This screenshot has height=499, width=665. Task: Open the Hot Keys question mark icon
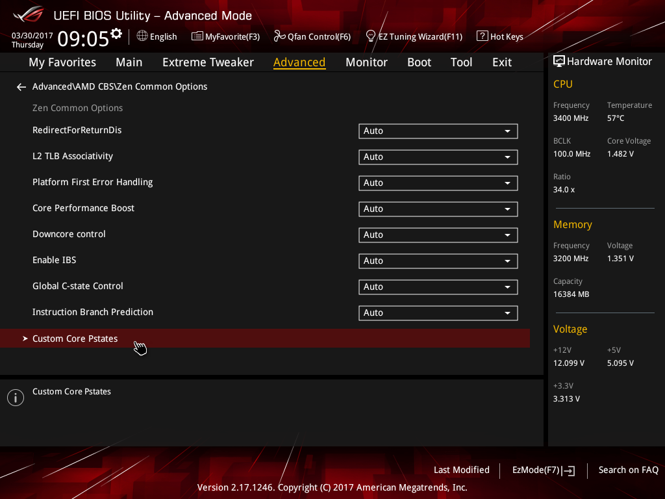click(x=482, y=36)
